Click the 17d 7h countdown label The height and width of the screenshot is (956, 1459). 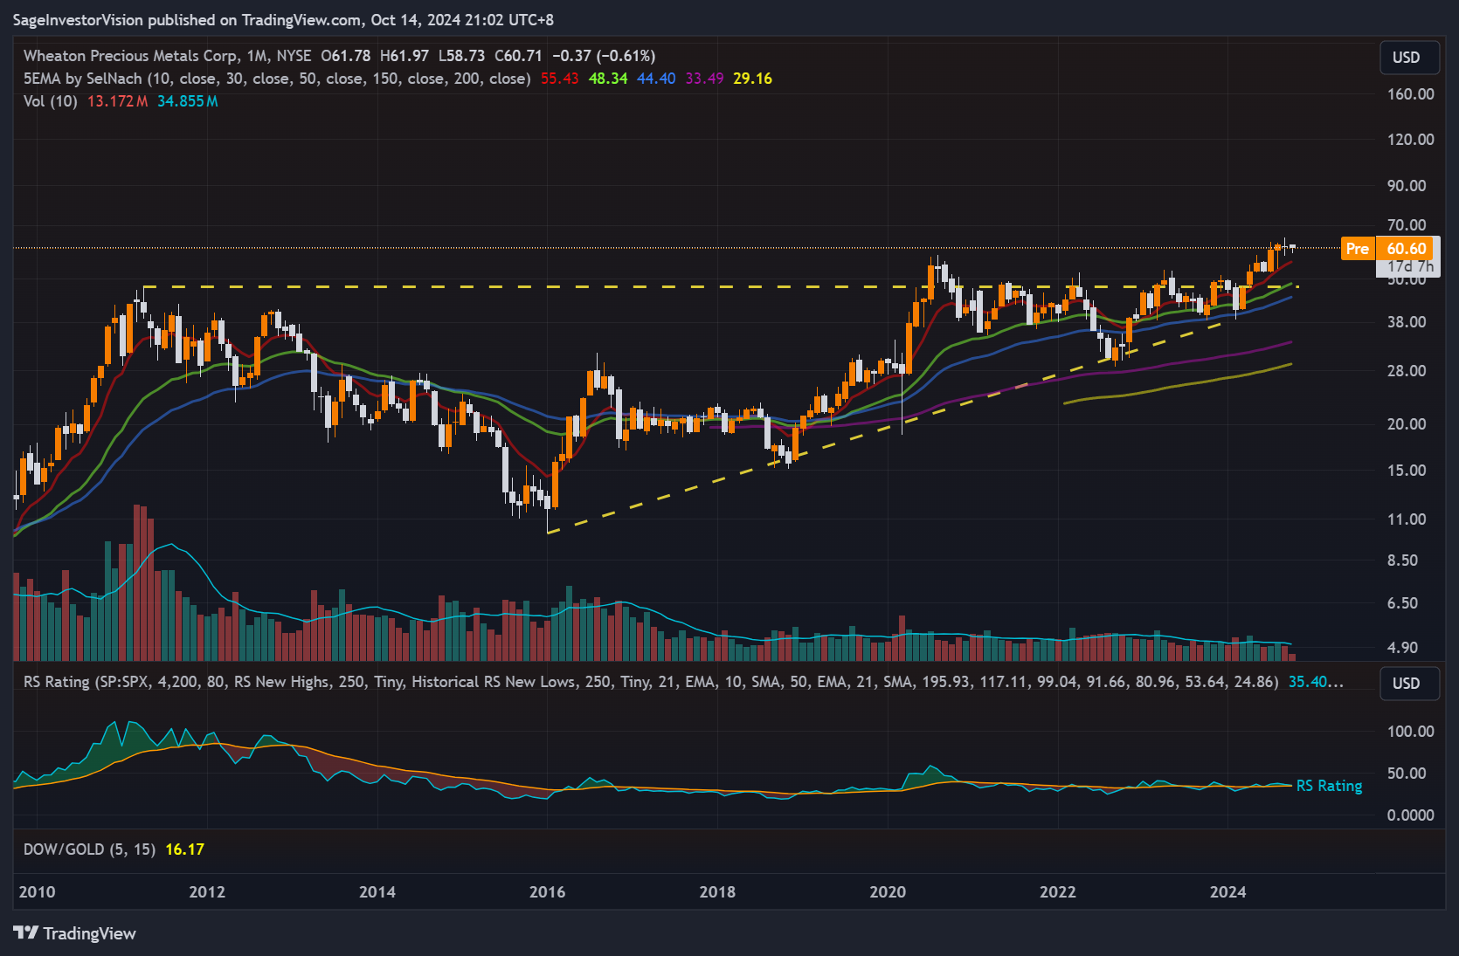click(x=1411, y=266)
